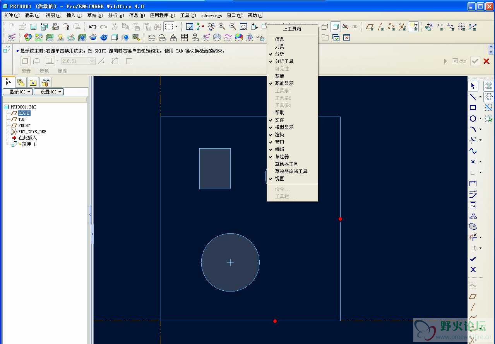This screenshot has height=344, width=495.
Task: Click the color appearance wheel icon
Action: (28, 37)
